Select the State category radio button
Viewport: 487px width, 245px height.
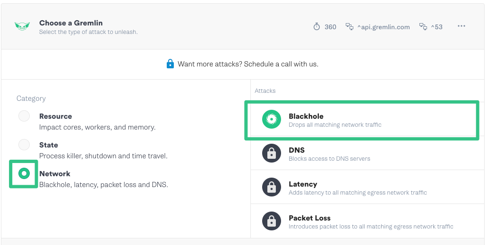click(24, 145)
